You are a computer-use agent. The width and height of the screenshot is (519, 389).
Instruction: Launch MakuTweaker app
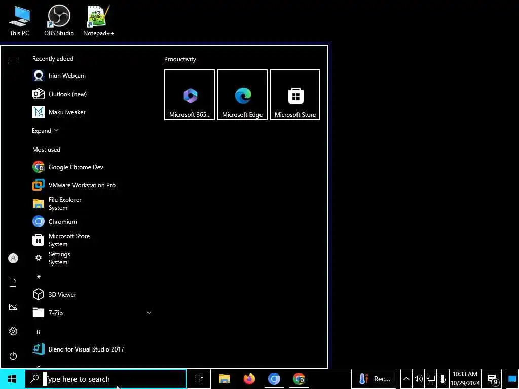click(x=92, y=112)
